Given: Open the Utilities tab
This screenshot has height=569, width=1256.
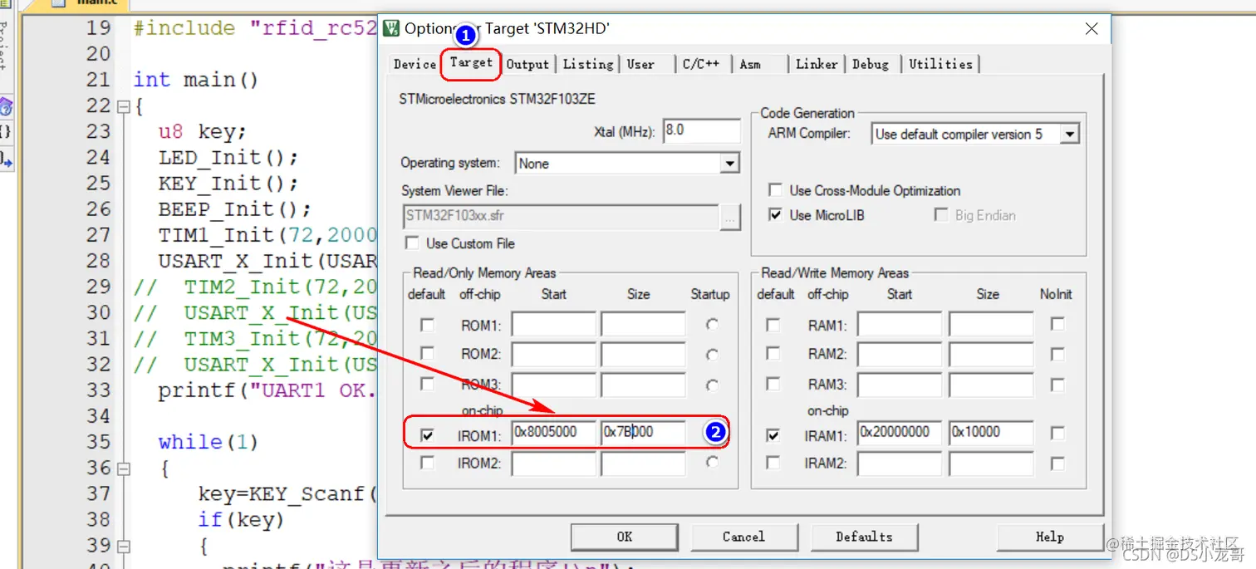Looking at the screenshot, I should tap(940, 64).
